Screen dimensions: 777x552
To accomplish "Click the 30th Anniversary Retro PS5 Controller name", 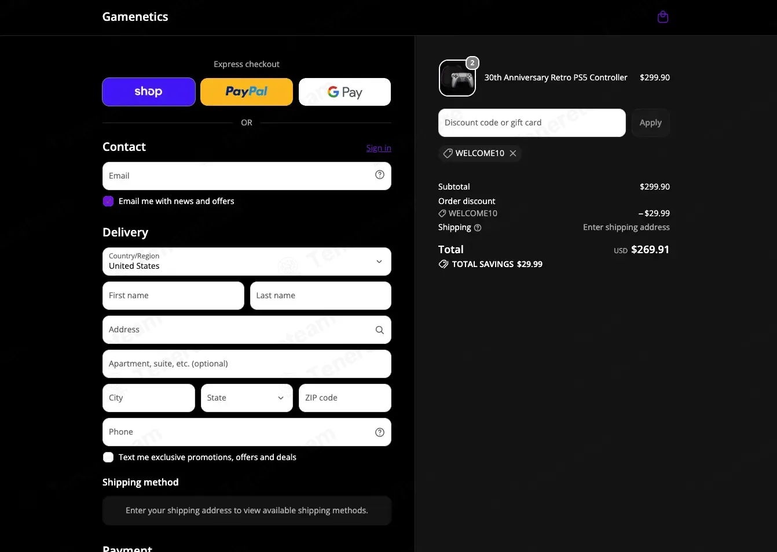I will tap(556, 77).
